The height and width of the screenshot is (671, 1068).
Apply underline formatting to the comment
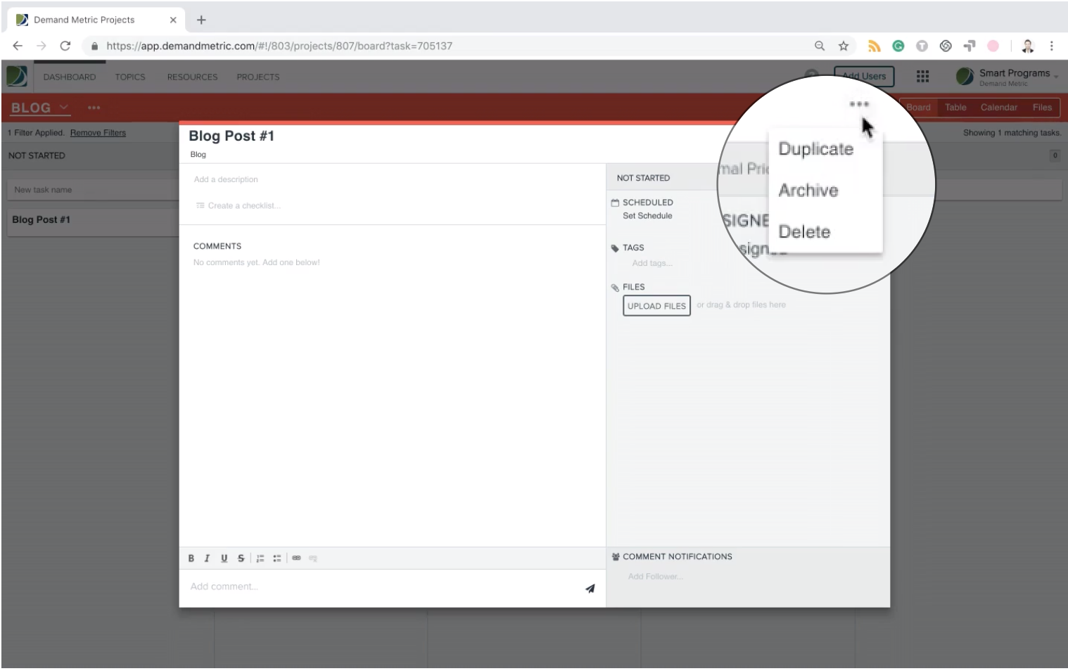click(x=224, y=558)
